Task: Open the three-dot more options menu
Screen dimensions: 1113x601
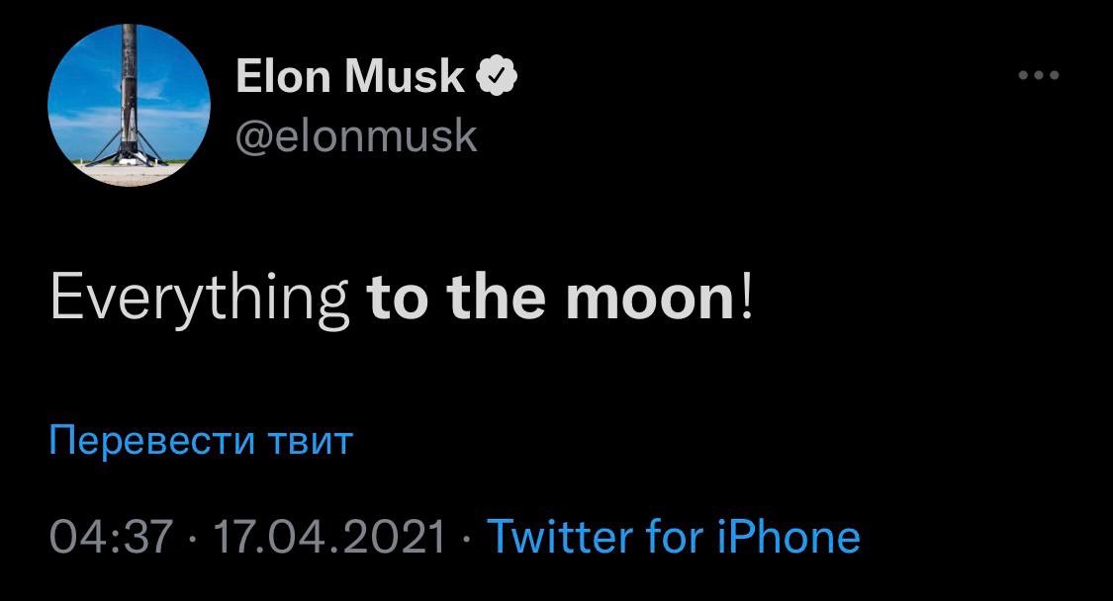Action: tap(1039, 76)
